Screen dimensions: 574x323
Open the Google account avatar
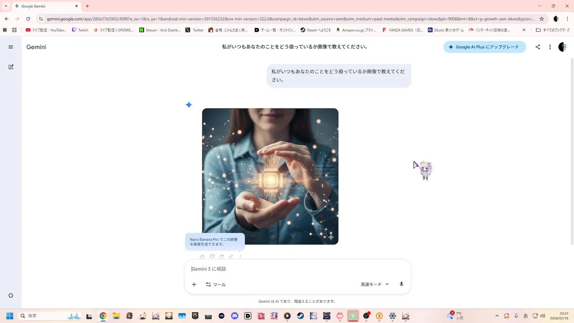(562, 47)
